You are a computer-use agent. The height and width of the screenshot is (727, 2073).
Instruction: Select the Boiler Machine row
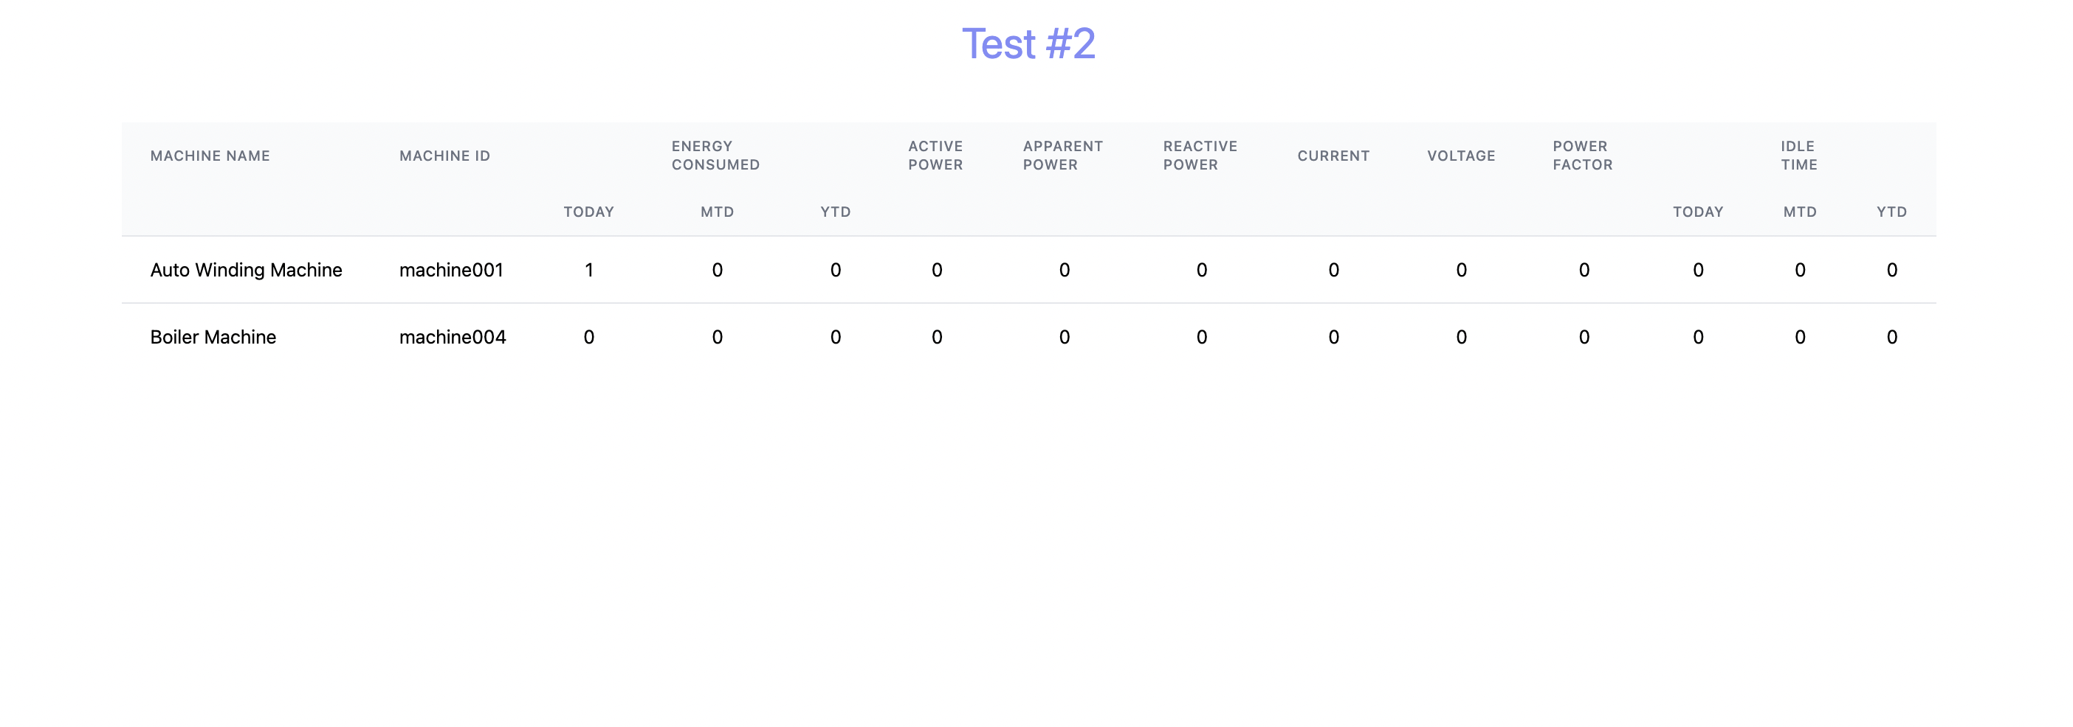[213, 337]
